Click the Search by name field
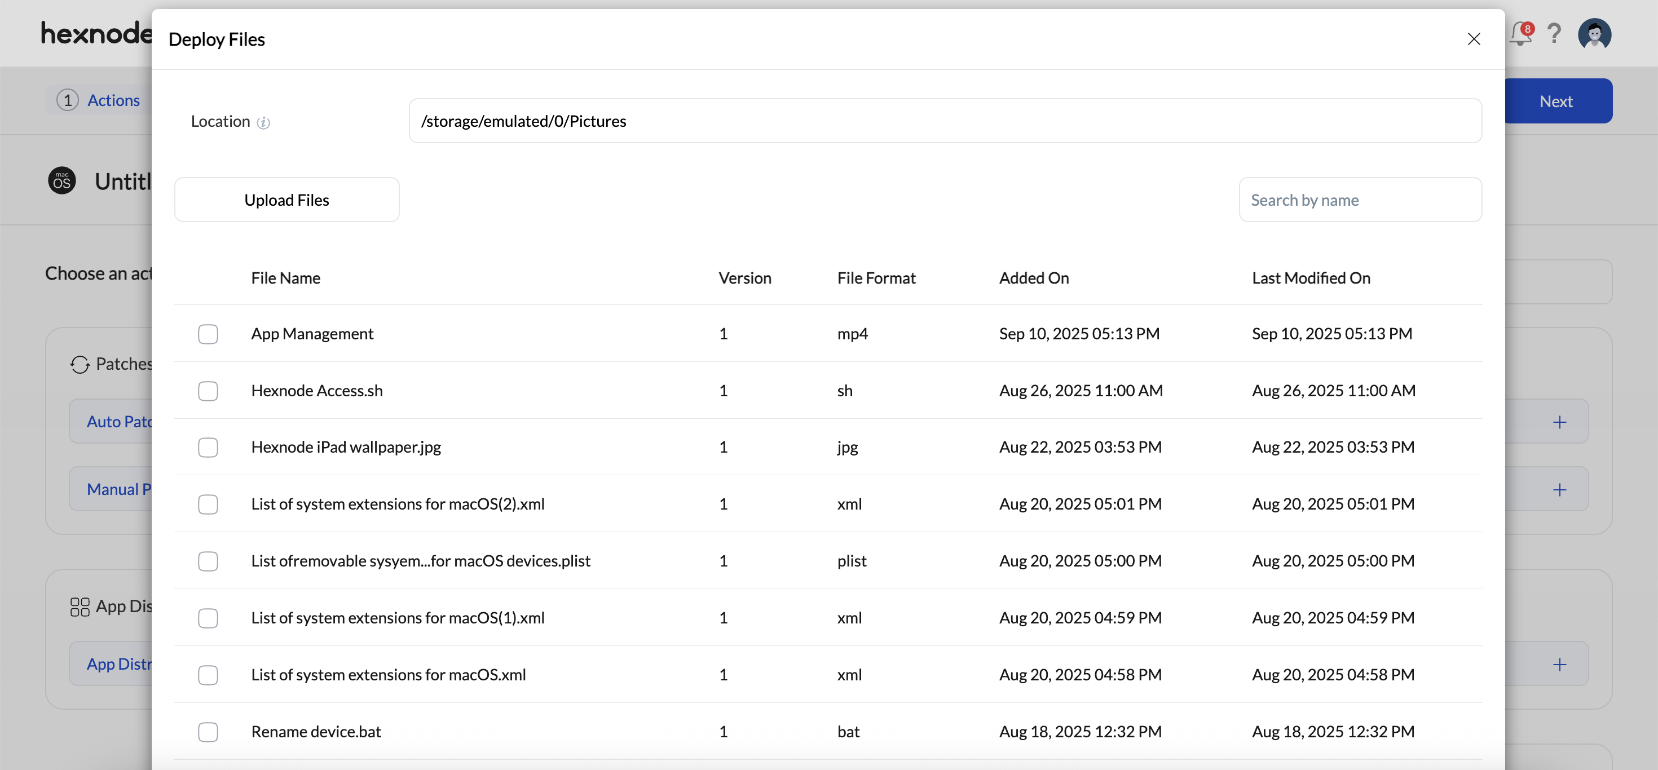1658x770 pixels. coord(1359,200)
